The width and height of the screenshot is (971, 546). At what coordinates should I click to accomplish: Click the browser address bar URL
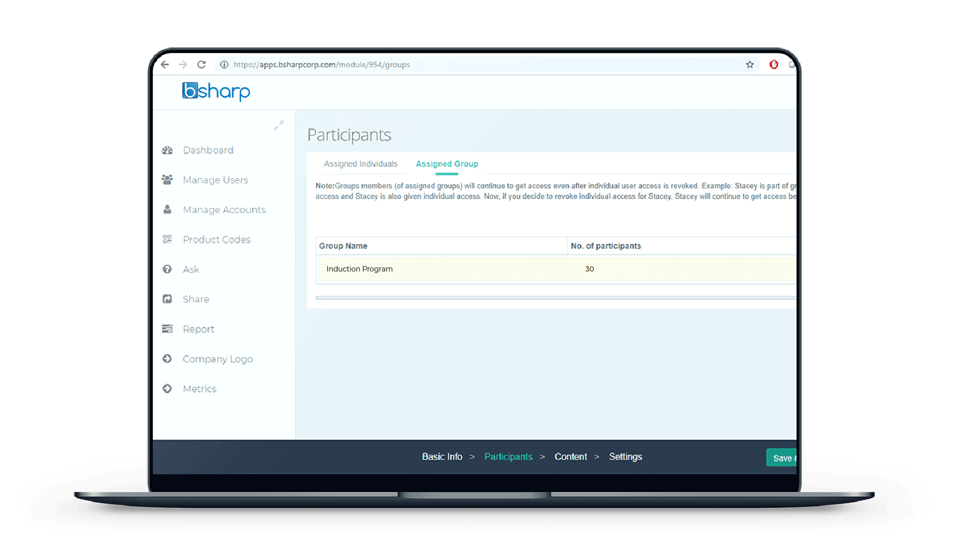tap(322, 65)
